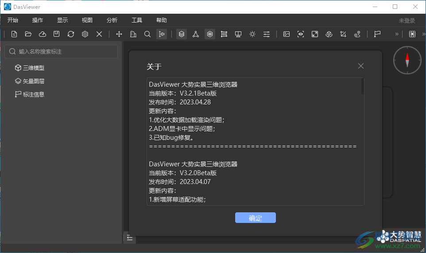
Task: Click the eye focus view icon
Action: click(301, 34)
